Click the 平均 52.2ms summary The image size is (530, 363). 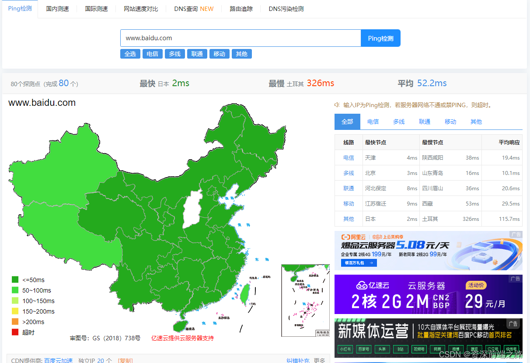coord(422,83)
